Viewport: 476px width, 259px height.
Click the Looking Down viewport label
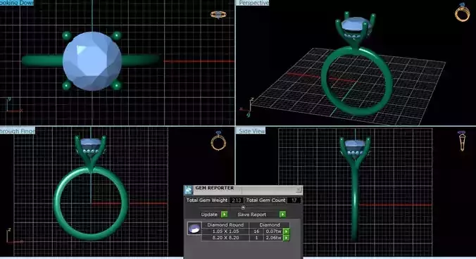click(x=17, y=3)
